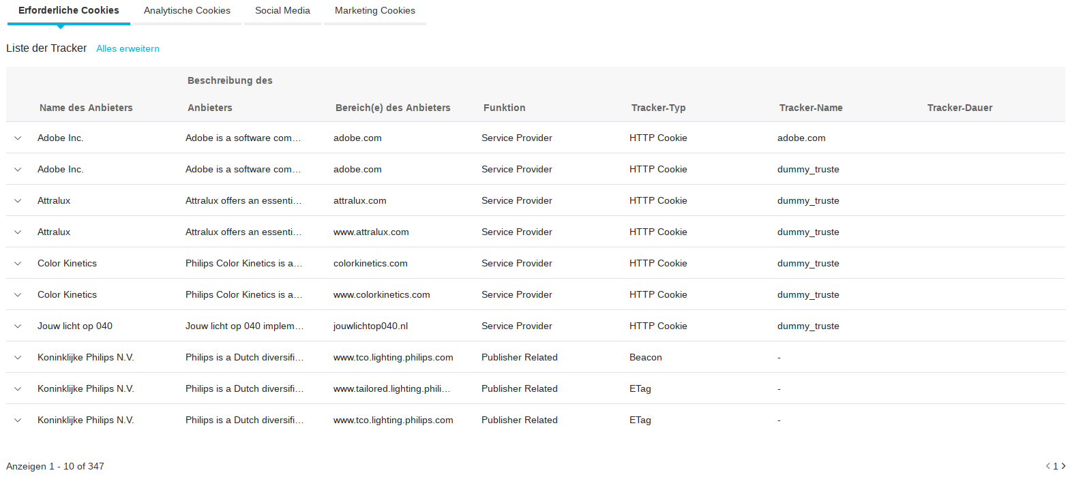Expand the Color Kinetics row for colorkinetics.com without www
This screenshot has width=1070, height=477.
click(x=18, y=264)
